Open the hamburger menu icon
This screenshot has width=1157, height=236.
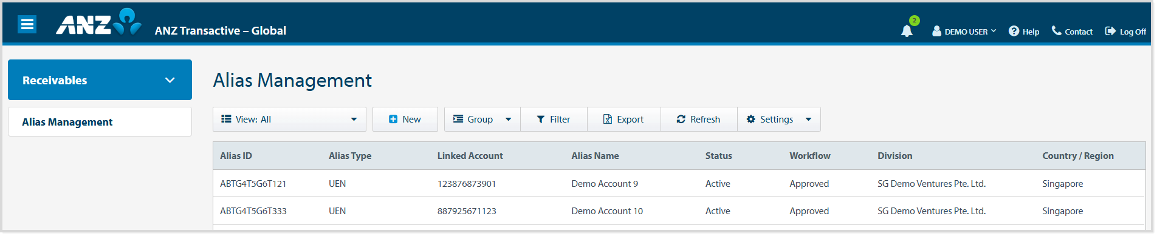(x=27, y=24)
